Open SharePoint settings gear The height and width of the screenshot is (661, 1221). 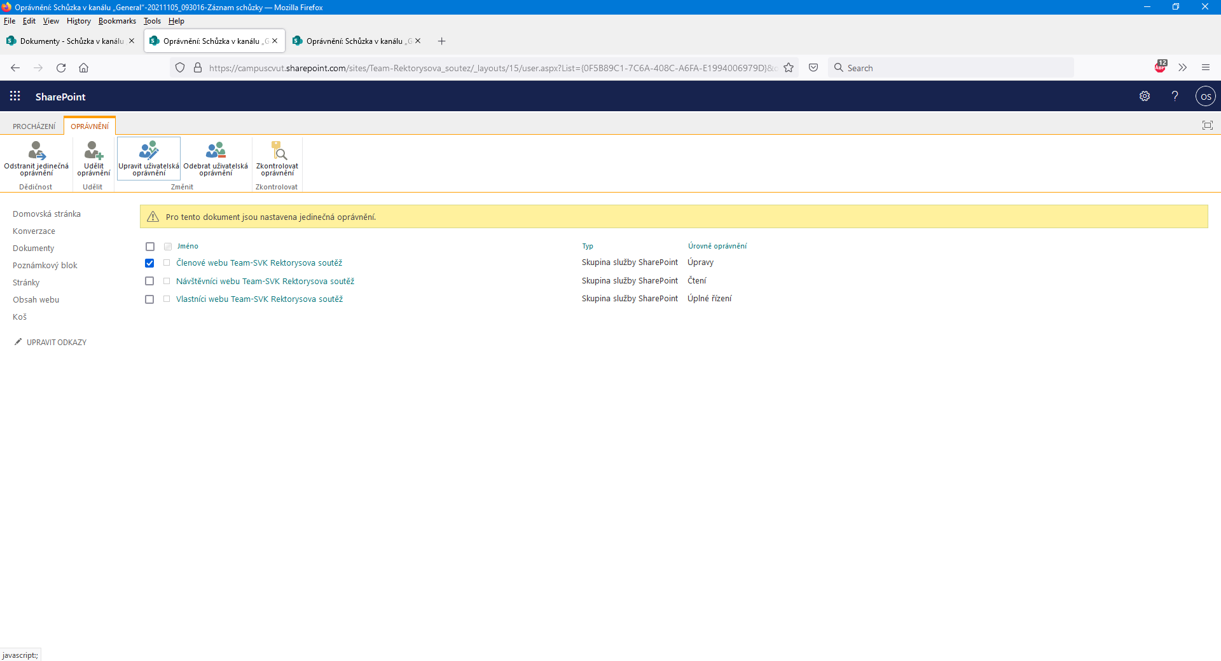pos(1145,97)
